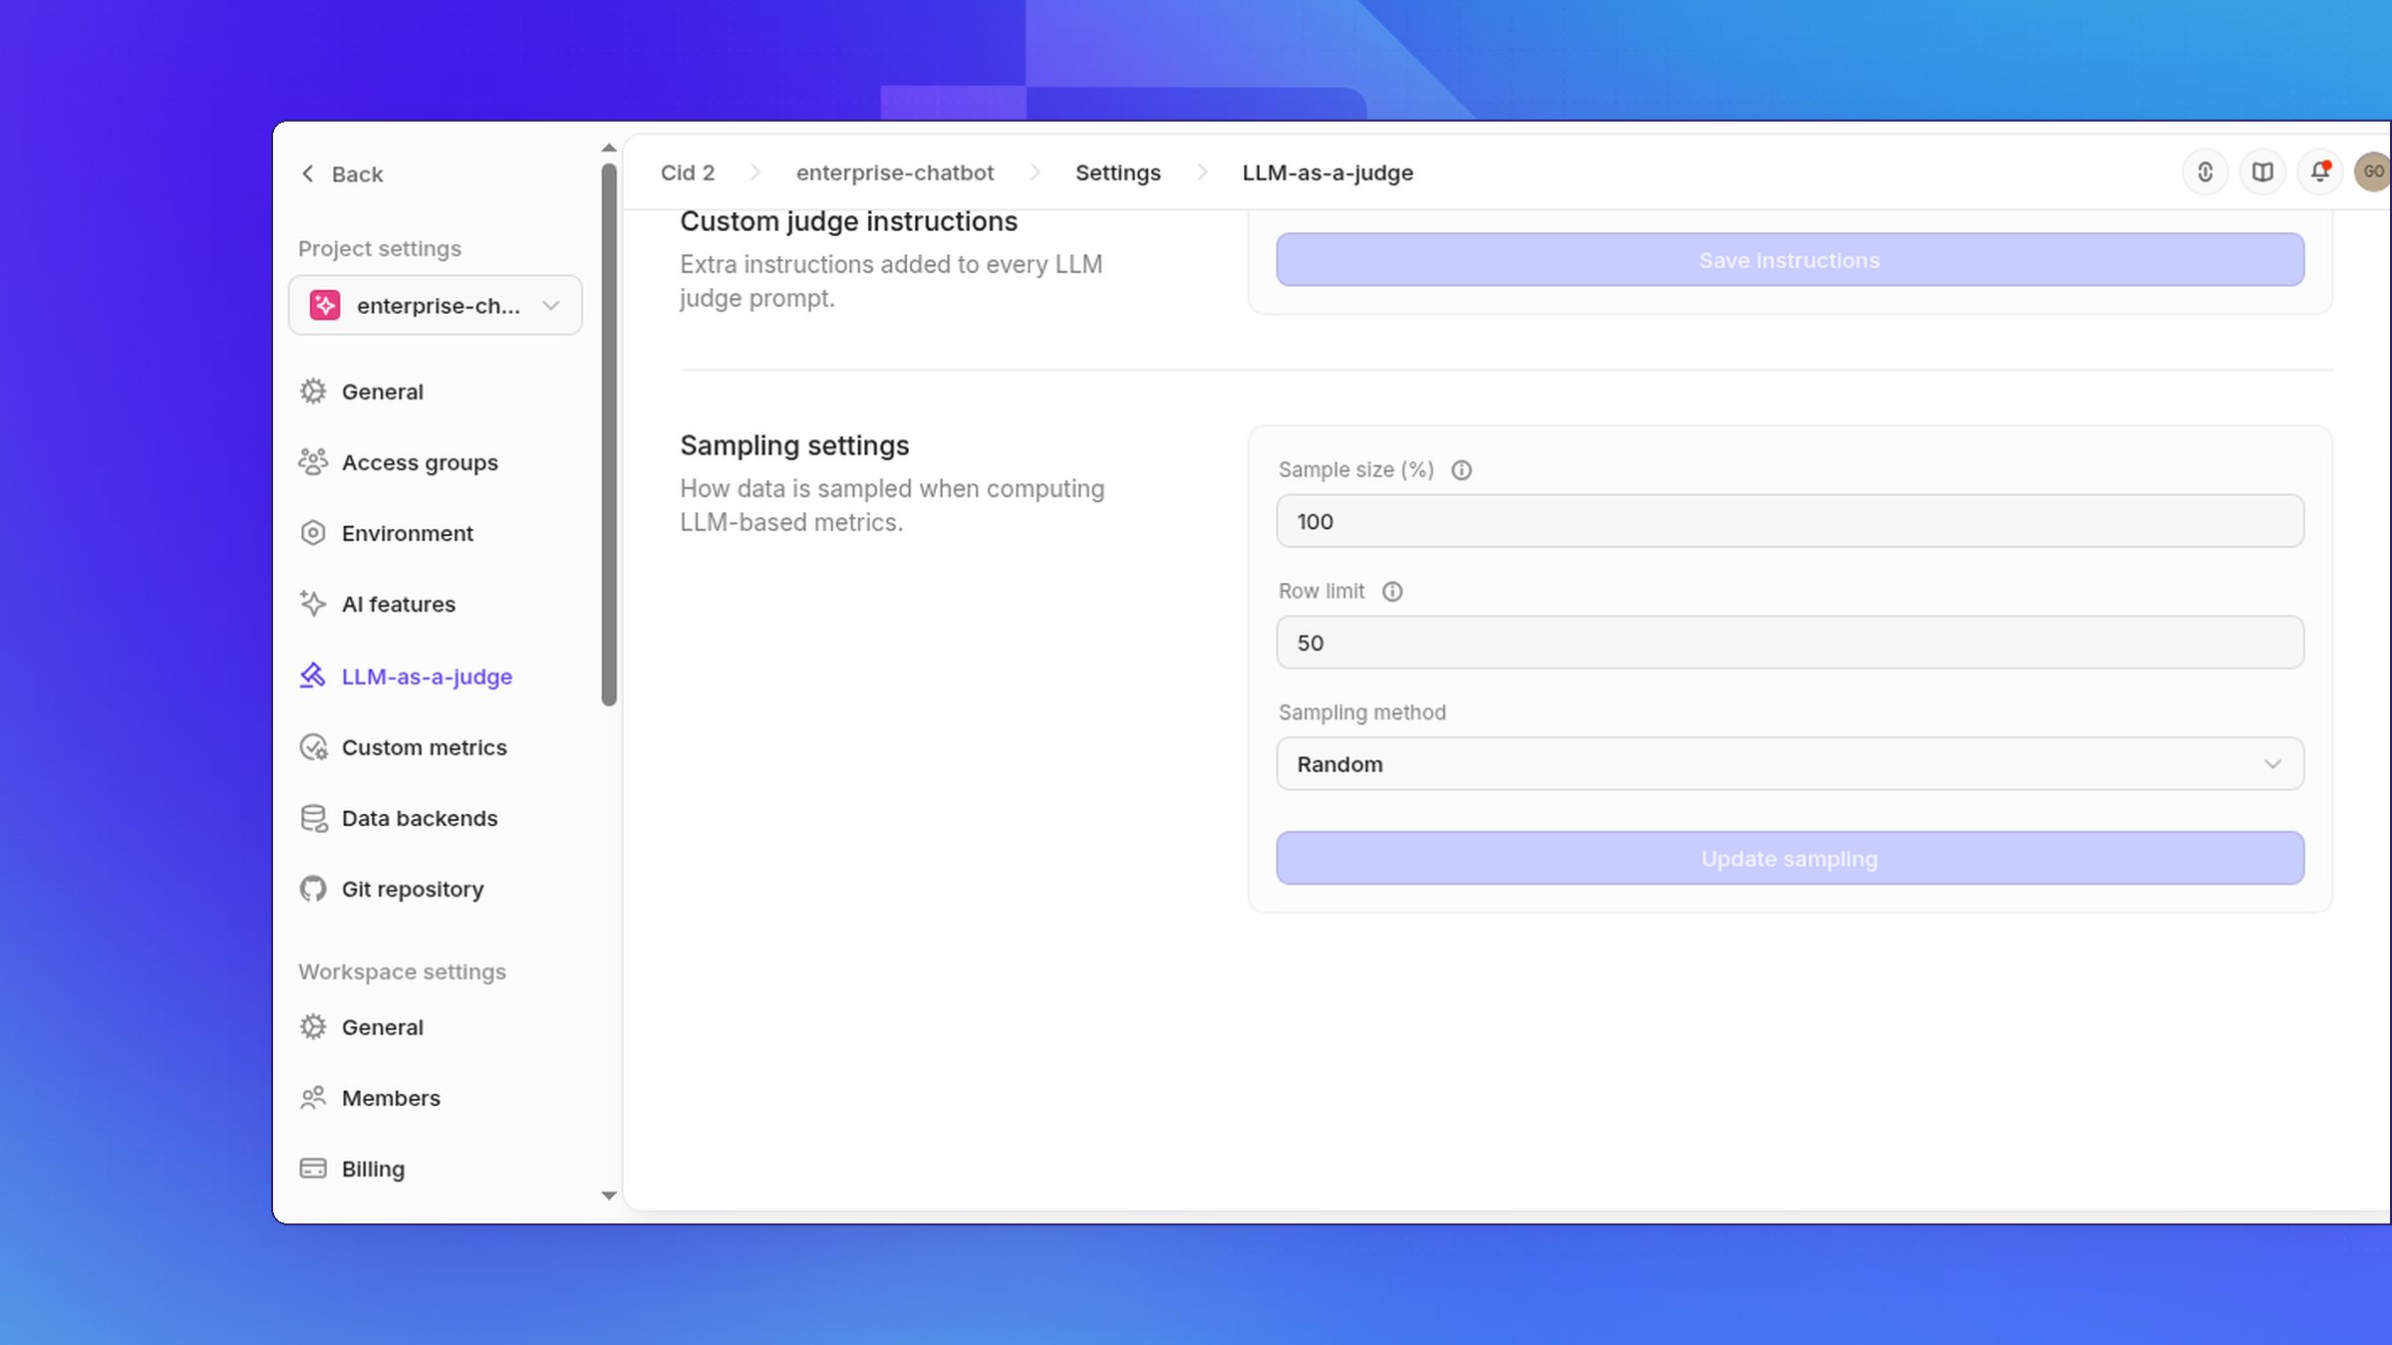Show Row limit info tooltip icon
Image resolution: width=2392 pixels, height=1345 pixels.
coord(1392,592)
